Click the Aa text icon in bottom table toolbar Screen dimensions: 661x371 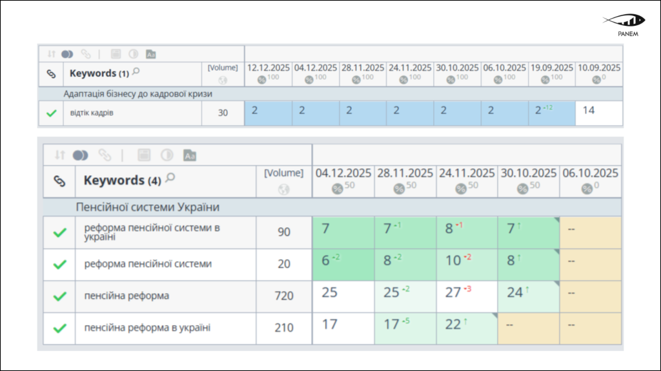click(x=190, y=155)
